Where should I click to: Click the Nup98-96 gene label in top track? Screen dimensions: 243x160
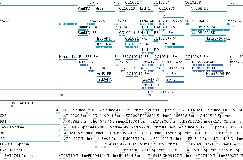[x=200, y=9]
